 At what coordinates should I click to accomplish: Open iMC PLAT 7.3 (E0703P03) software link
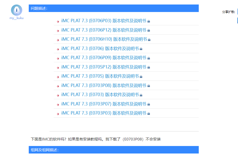104,113
